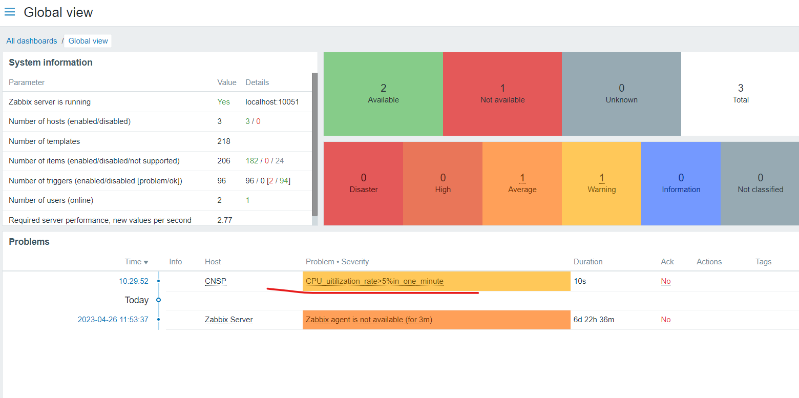
Task: Open All dashboards breadcrumb link
Action: [32, 41]
